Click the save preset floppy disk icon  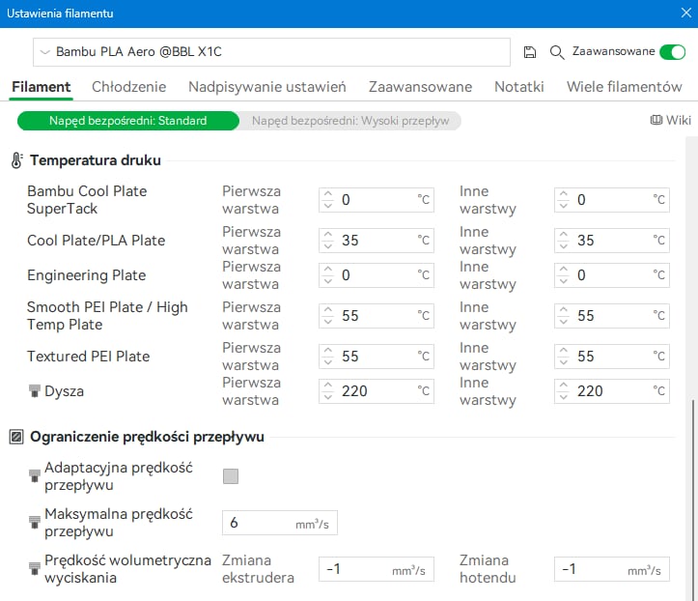point(529,52)
